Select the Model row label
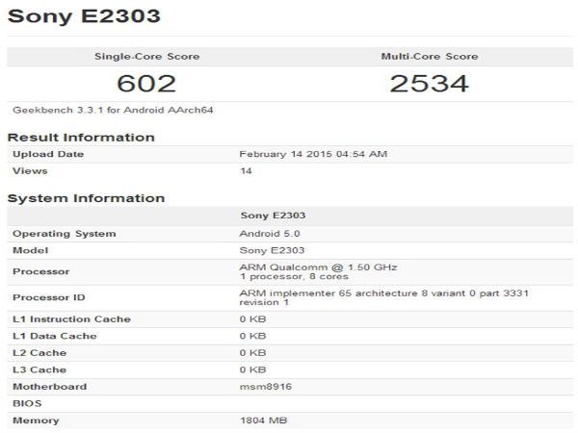This screenshot has height=433, width=578. tap(30, 250)
